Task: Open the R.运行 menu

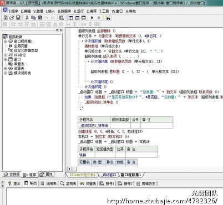Action: (x=79, y=11)
